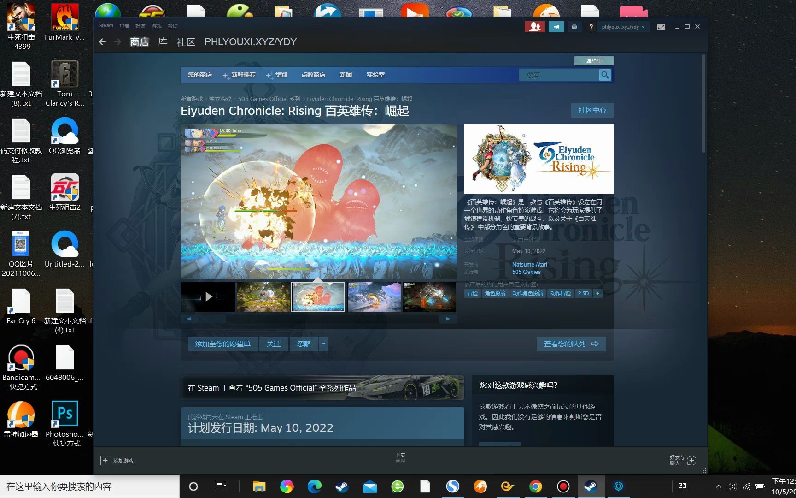Open the Steam inbox envelope icon
Viewport: 796px width, 498px height.
pos(574,27)
